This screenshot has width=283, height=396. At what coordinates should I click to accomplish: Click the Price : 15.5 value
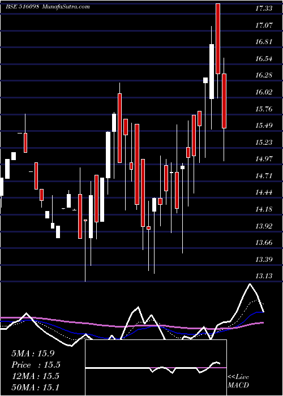(x=36, y=365)
